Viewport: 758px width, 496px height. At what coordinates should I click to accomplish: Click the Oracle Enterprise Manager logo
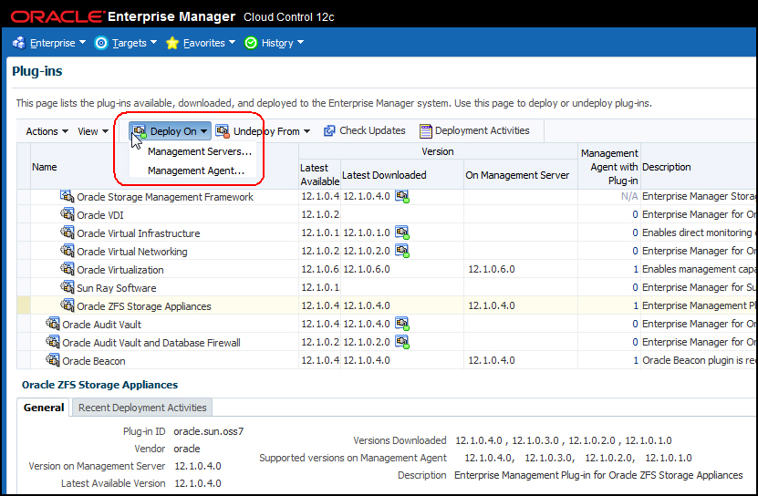172,17
